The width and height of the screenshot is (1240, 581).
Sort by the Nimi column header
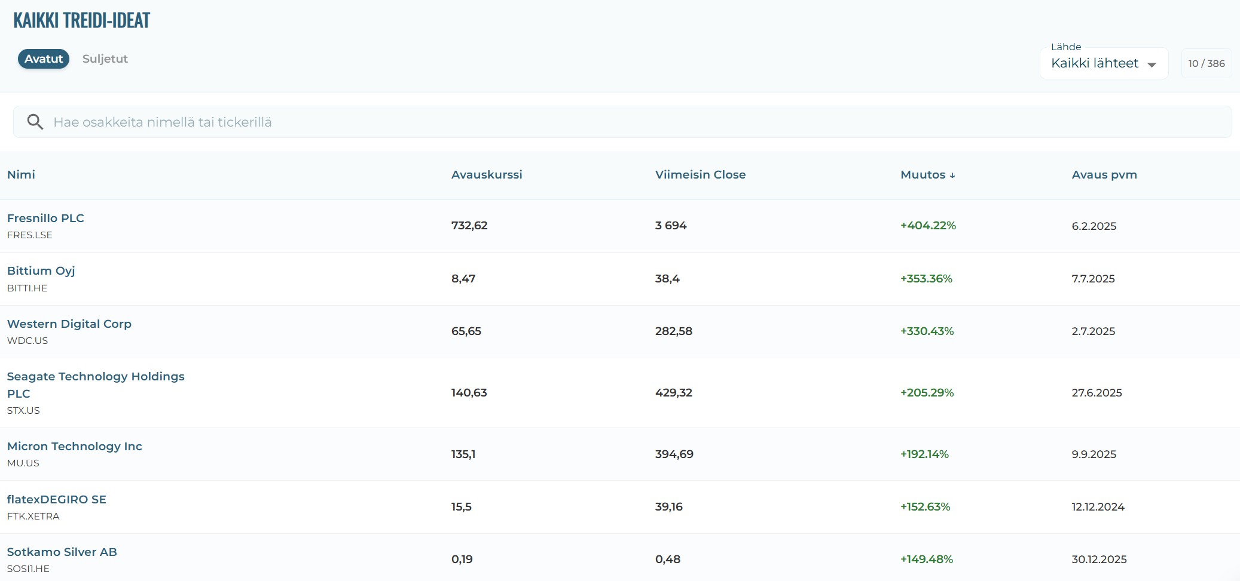(21, 175)
